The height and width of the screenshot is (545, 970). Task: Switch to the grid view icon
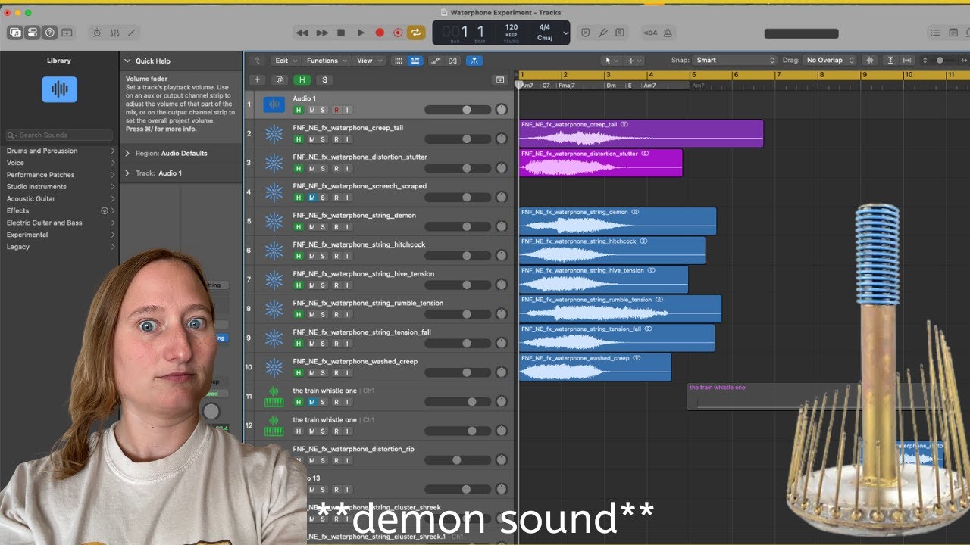[x=399, y=61]
